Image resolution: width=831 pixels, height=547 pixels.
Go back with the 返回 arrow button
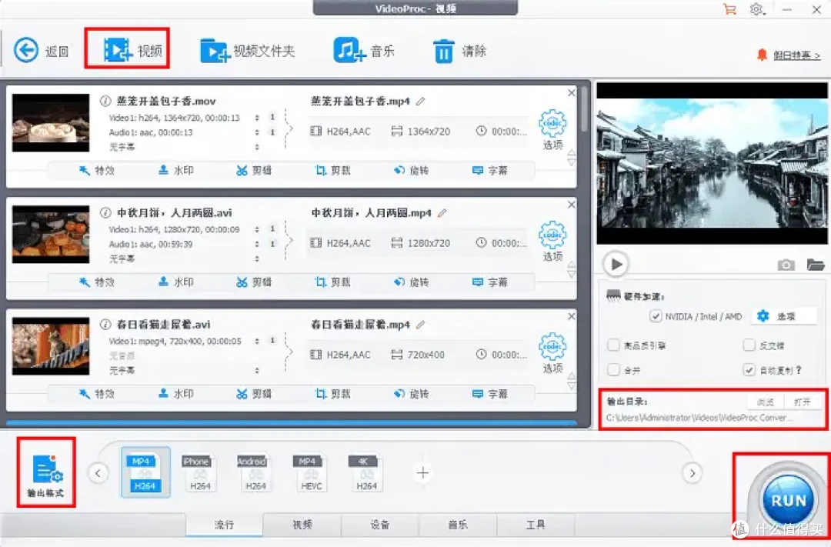(41, 51)
